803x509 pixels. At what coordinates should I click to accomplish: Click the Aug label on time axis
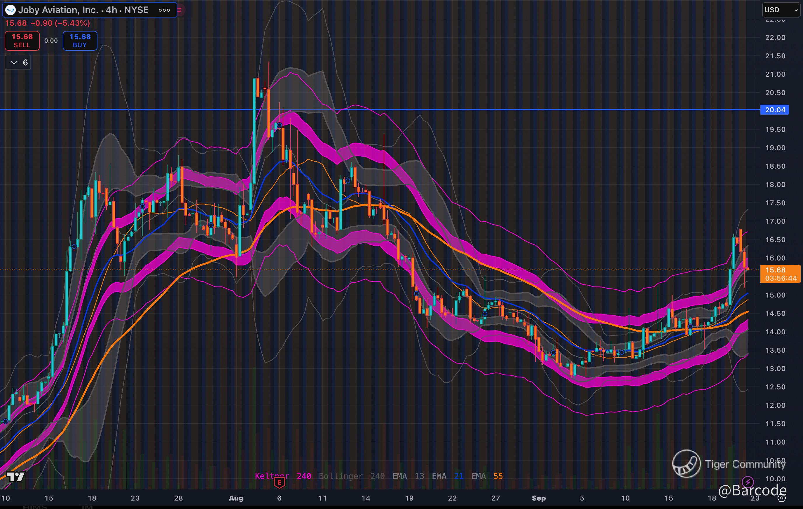pyautogui.click(x=236, y=498)
